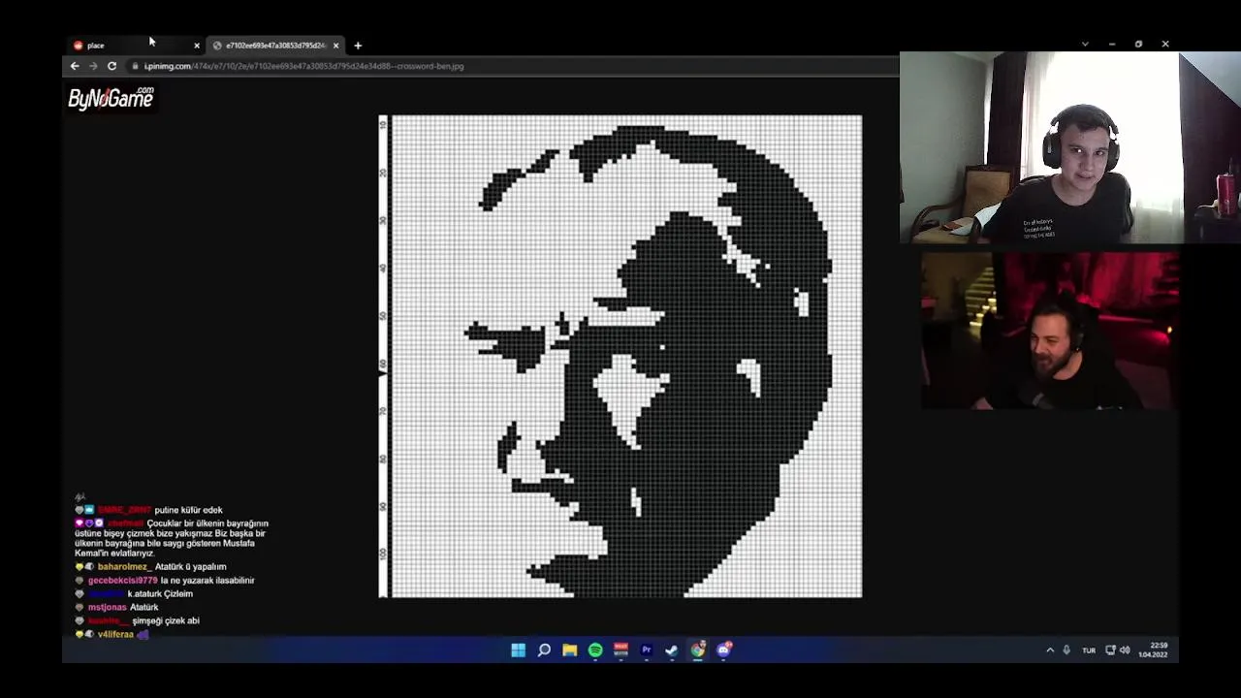Image resolution: width=1241 pixels, height=698 pixels.
Task: Click username mstjonas in chat
Action: click(107, 608)
